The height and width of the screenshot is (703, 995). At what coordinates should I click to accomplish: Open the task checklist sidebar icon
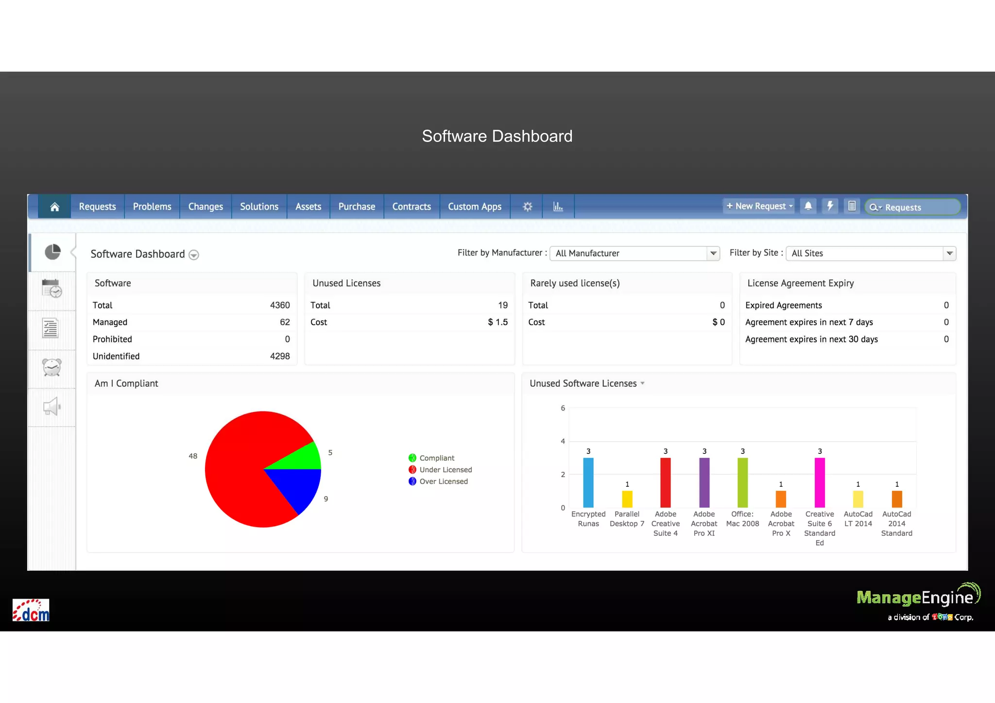[51, 328]
